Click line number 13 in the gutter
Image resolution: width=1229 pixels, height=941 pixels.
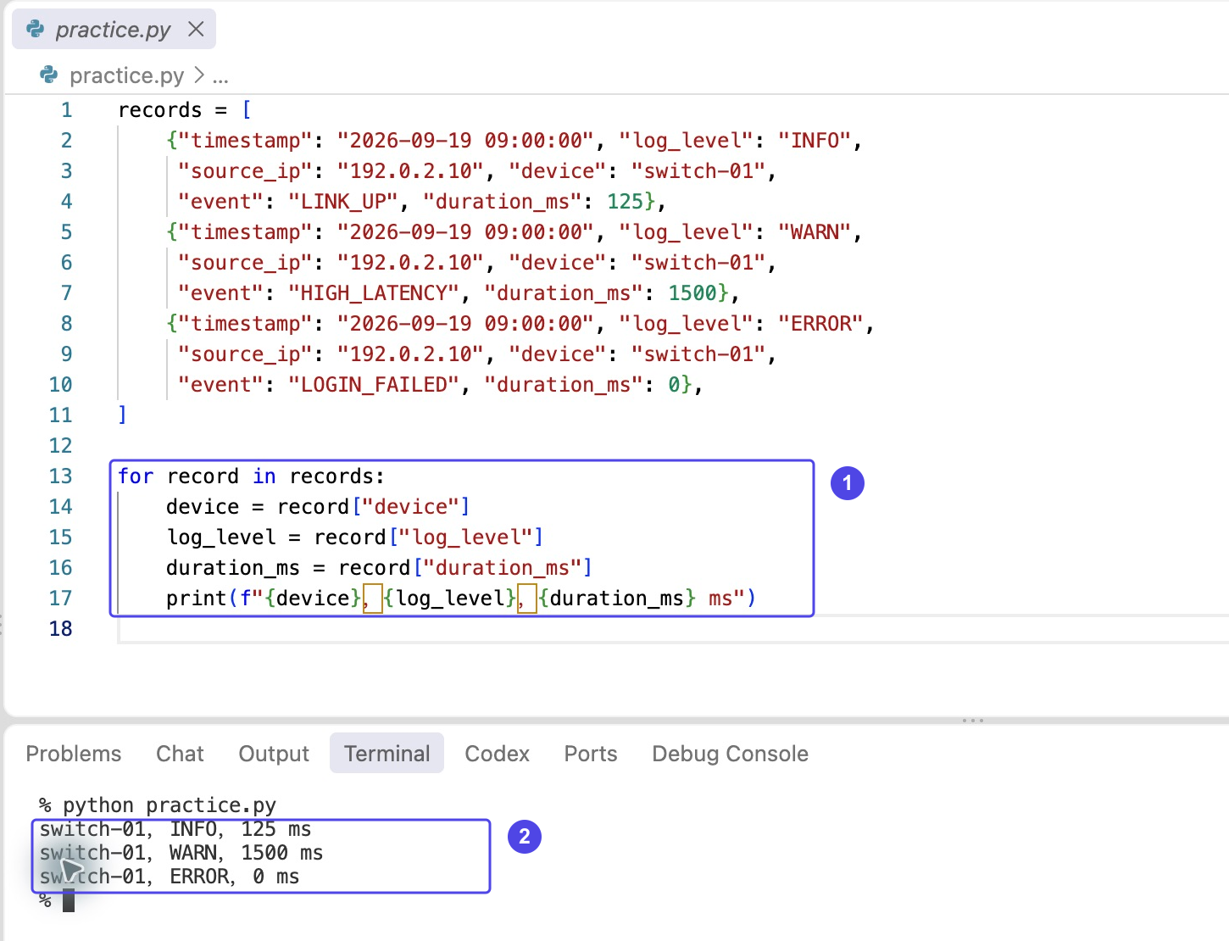60,476
